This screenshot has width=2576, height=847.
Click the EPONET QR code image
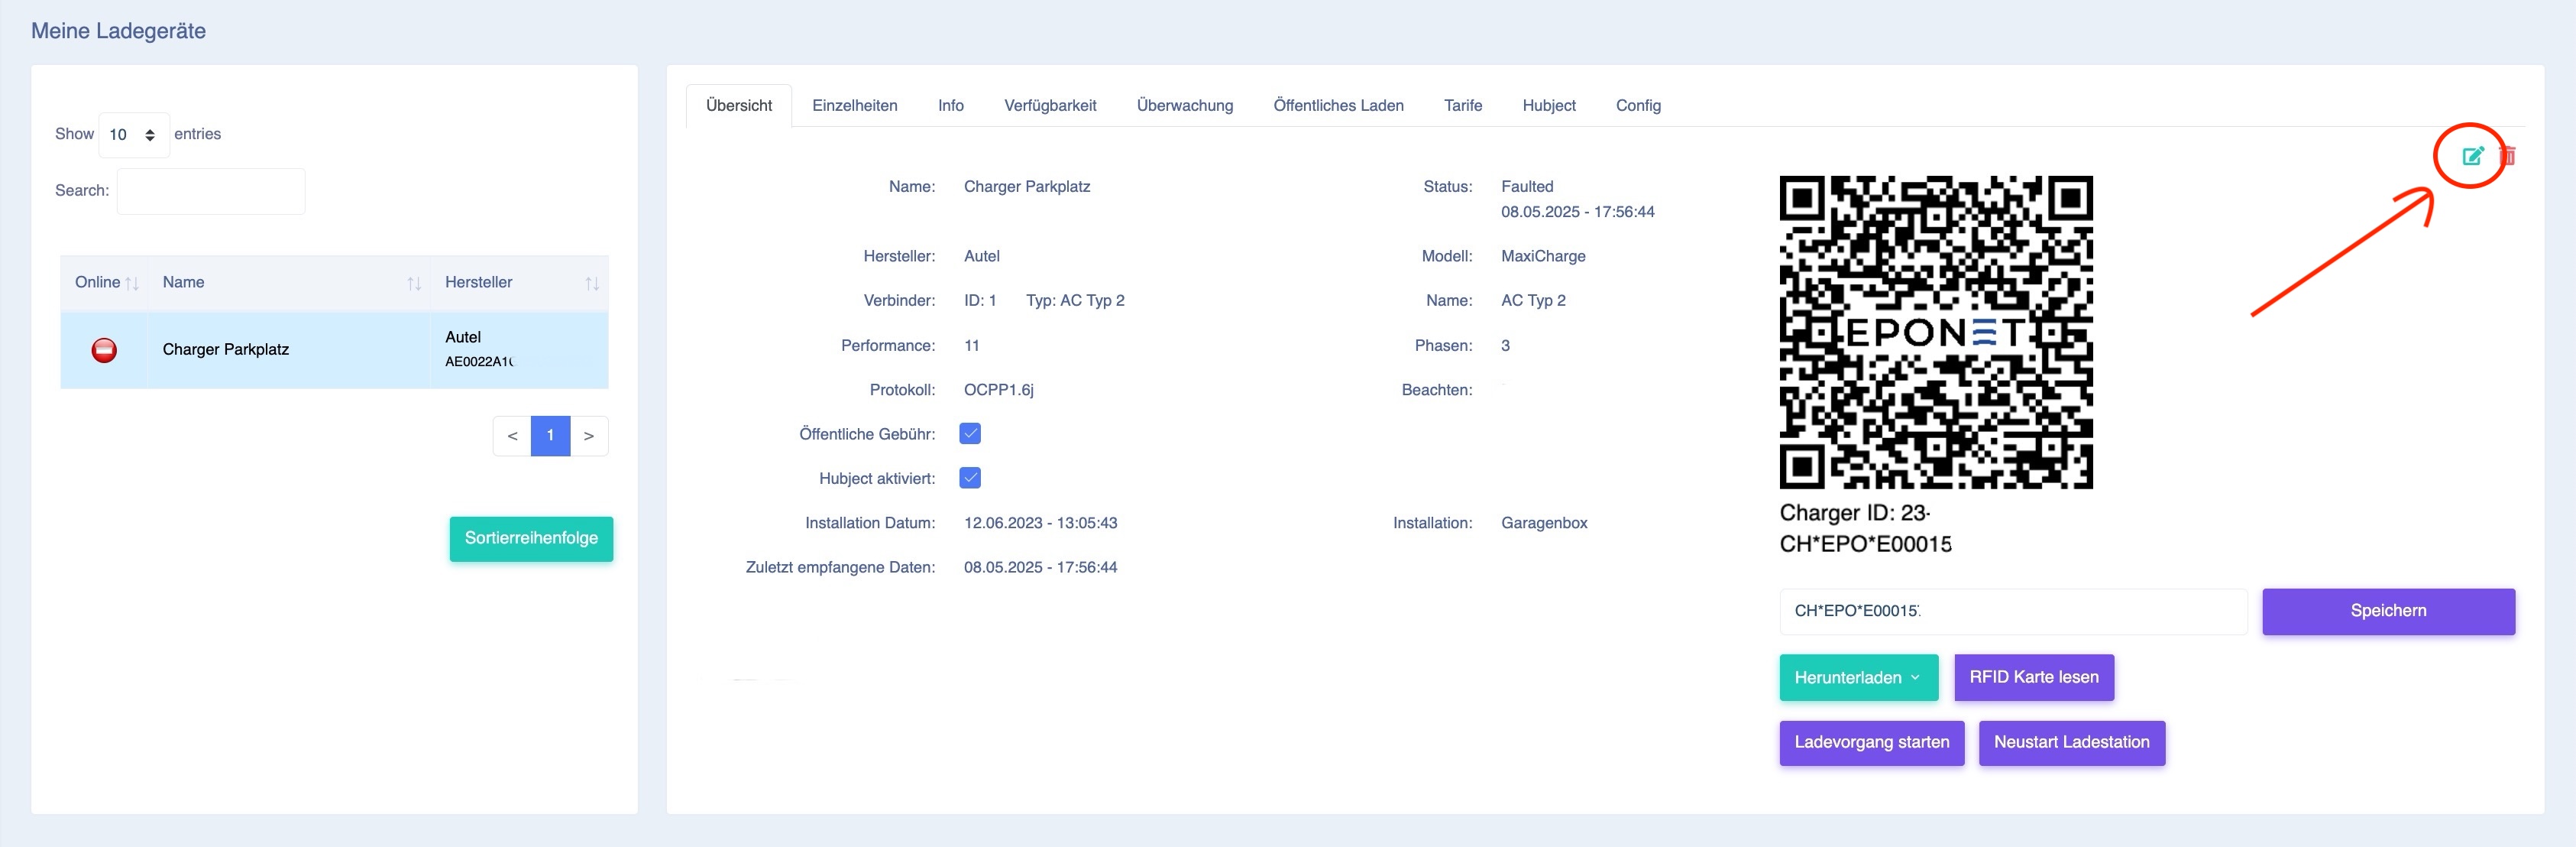click(x=1936, y=333)
